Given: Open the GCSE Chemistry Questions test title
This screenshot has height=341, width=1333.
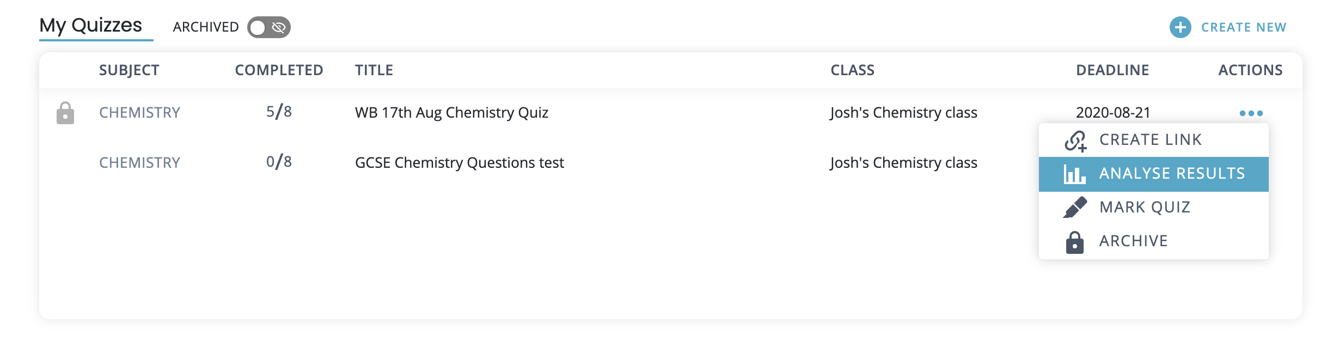Looking at the screenshot, I should (x=459, y=163).
